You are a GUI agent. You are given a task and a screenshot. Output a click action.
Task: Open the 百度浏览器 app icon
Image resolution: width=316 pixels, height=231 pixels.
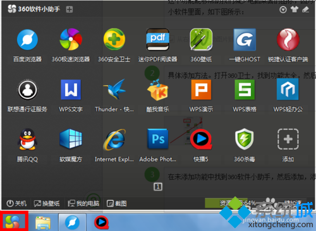coord(27,40)
